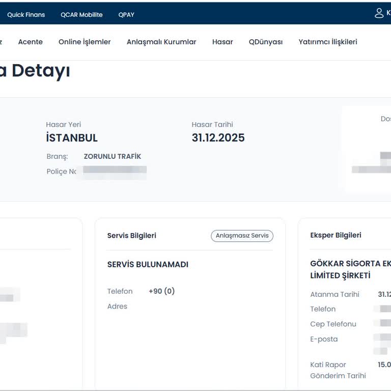Click the user account icon in top bar
This screenshot has width=391, height=391.
point(379,13)
